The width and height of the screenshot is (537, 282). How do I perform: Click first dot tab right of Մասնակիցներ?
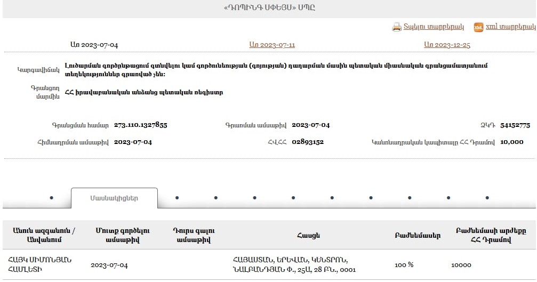(x=177, y=198)
